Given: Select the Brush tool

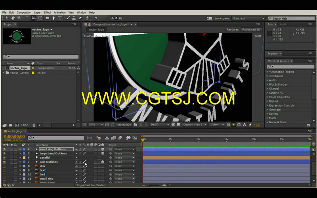Looking at the screenshot, I should coord(68,18).
